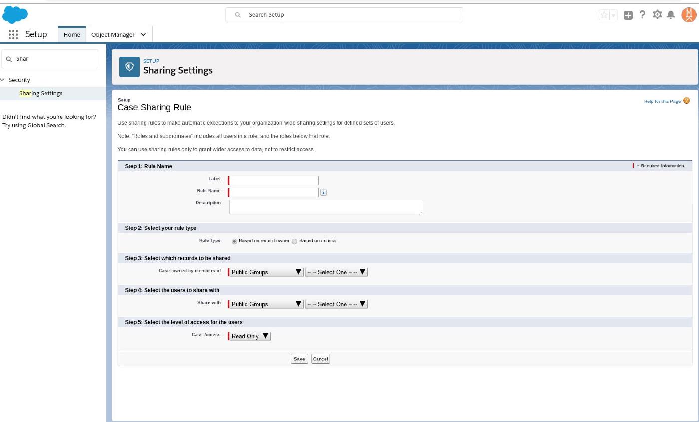Open the Share with Public Groups dropdown

(x=266, y=304)
